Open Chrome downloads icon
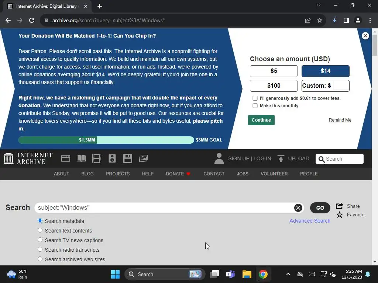This screenshot has width=378, height=283. (334, 20)
